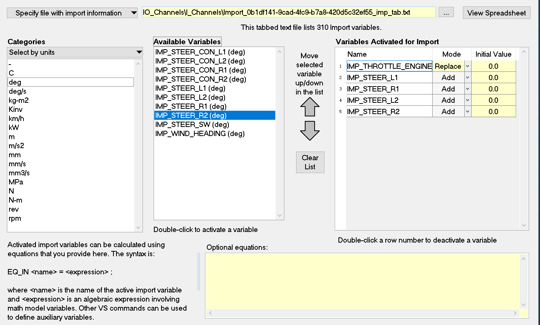Screen dimensions: 540x325
Task: Select the '-' dimensionless units category
Action: tap(71, 64)
